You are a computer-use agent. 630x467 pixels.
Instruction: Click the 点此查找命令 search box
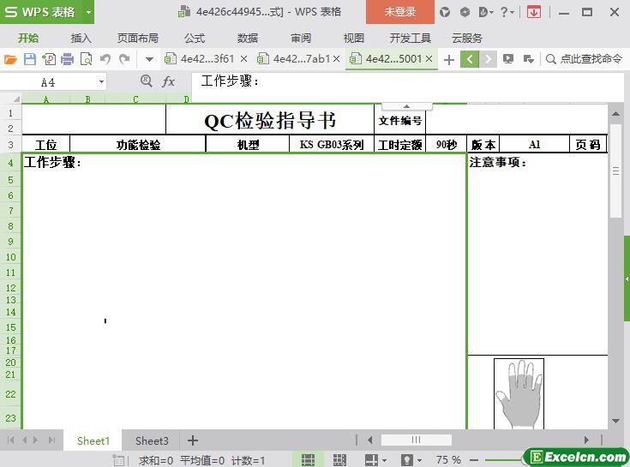[x=591, y=59]
